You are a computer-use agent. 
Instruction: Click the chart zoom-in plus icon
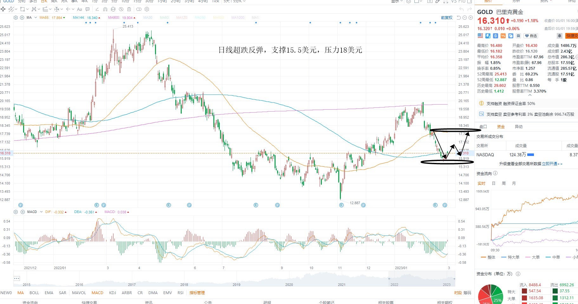471,18
